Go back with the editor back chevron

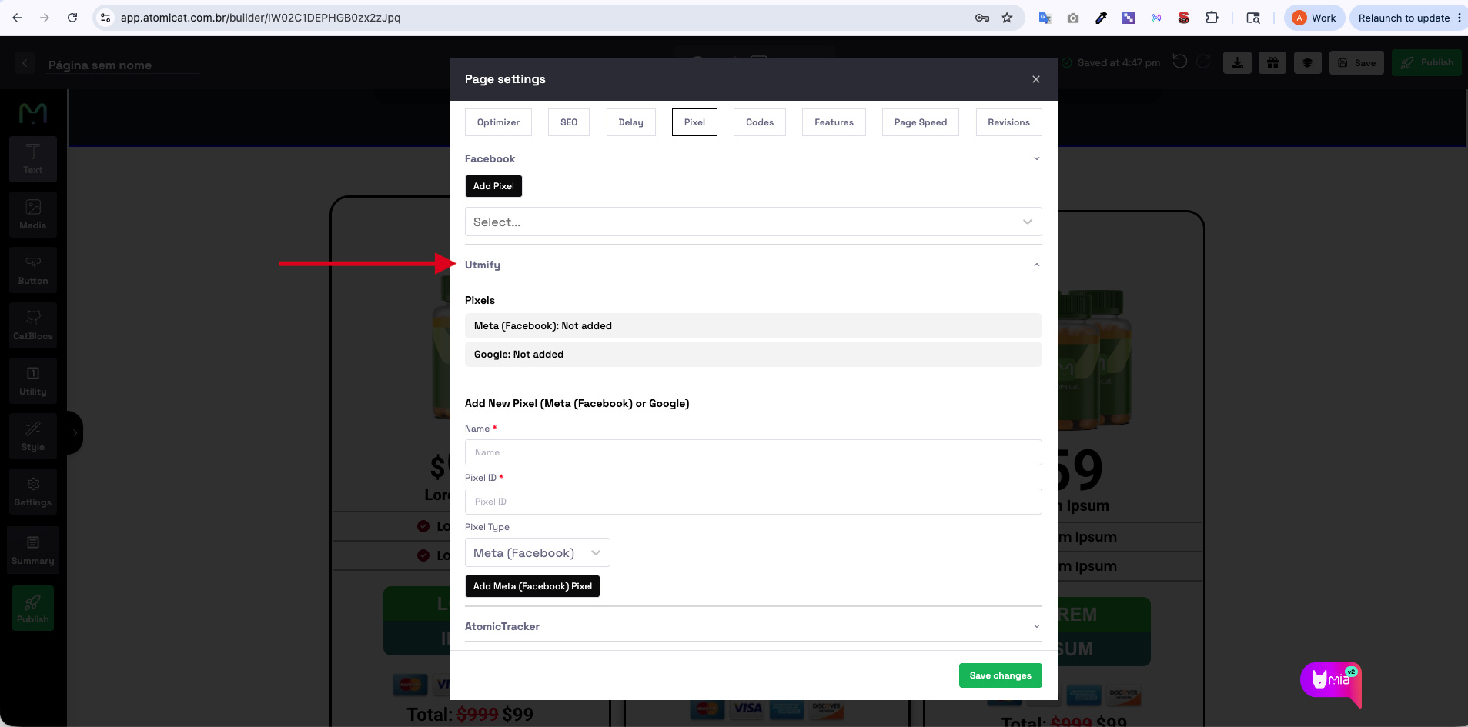(x=25, y=63)
